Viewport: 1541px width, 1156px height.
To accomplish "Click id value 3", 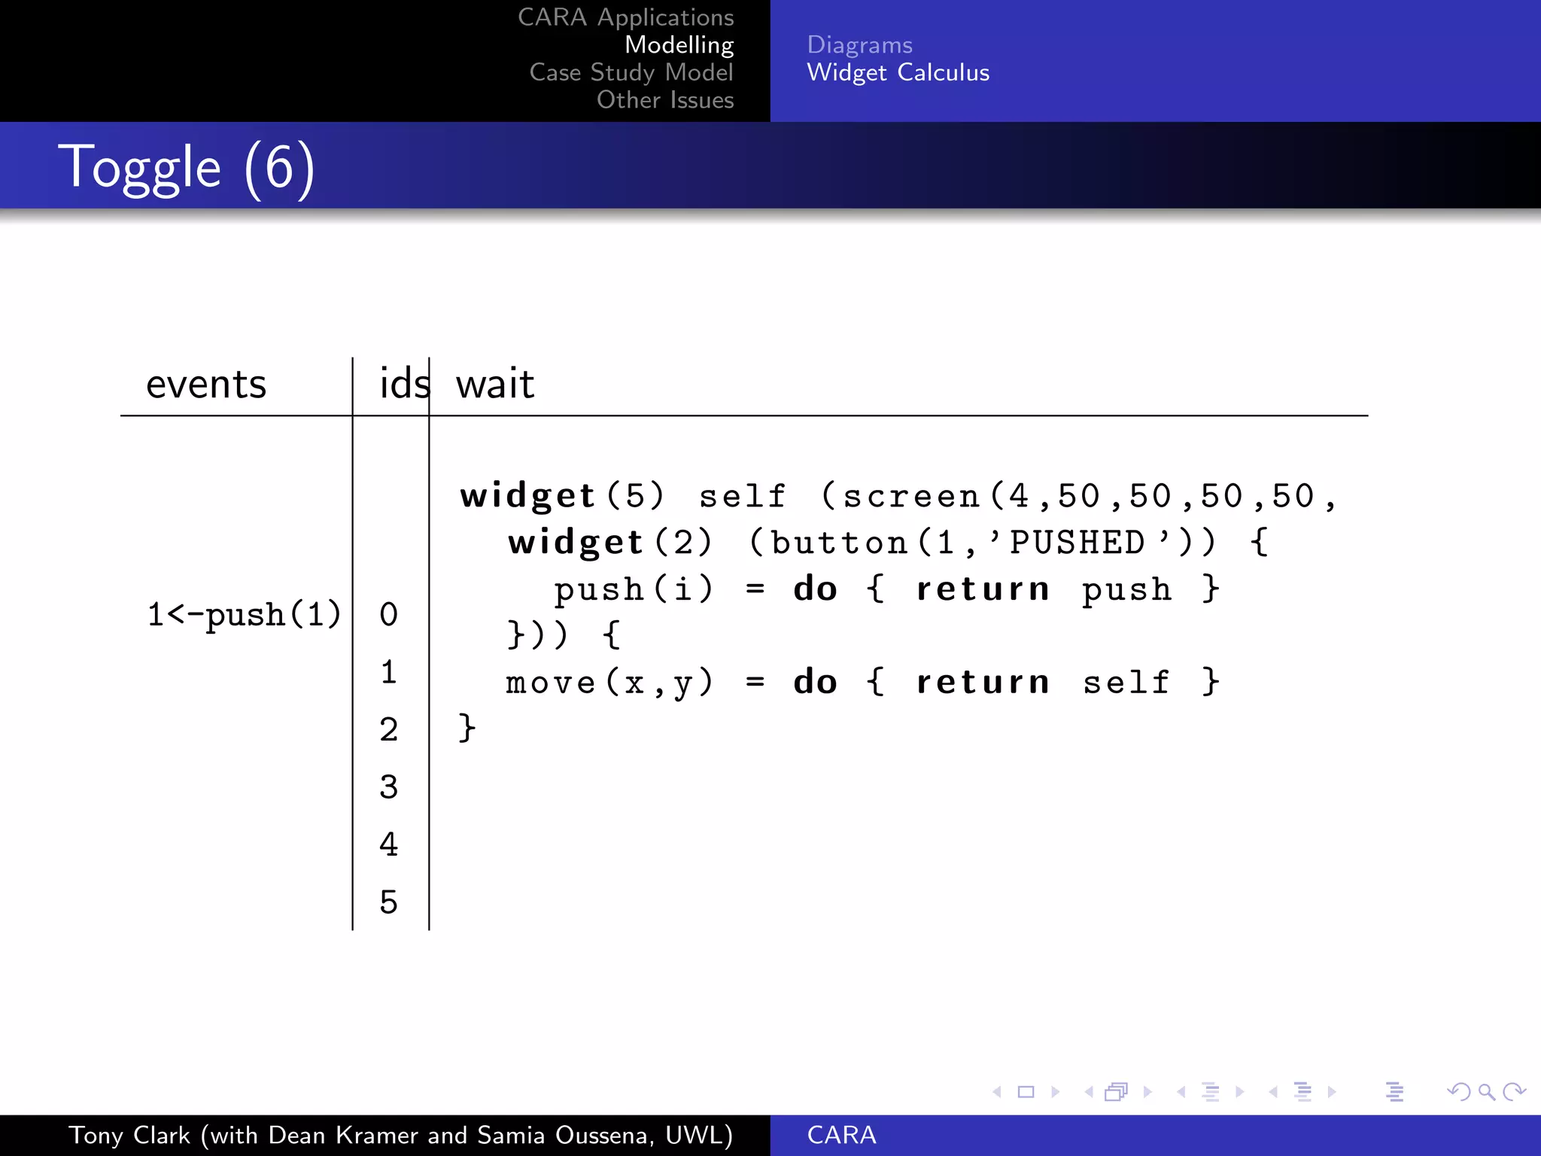I will pos(388,787).
